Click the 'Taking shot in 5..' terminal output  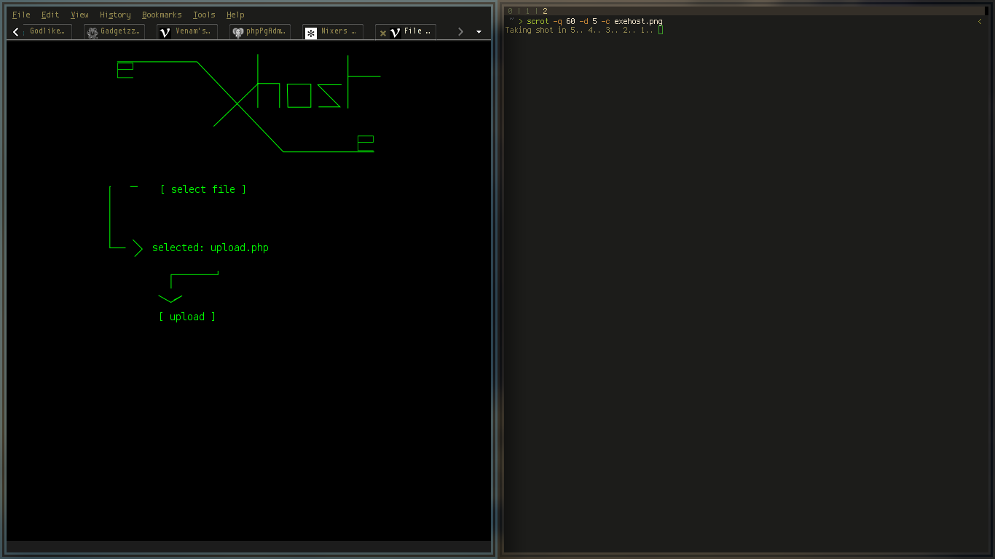click(x=579, y=31)
